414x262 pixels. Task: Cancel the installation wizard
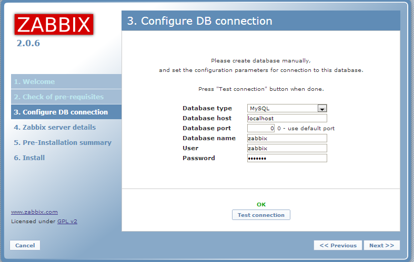point(25,245)
